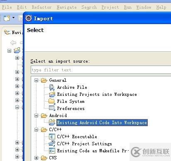Select C/C++ Executable import source
171x161 pixels.
[77, 137]
